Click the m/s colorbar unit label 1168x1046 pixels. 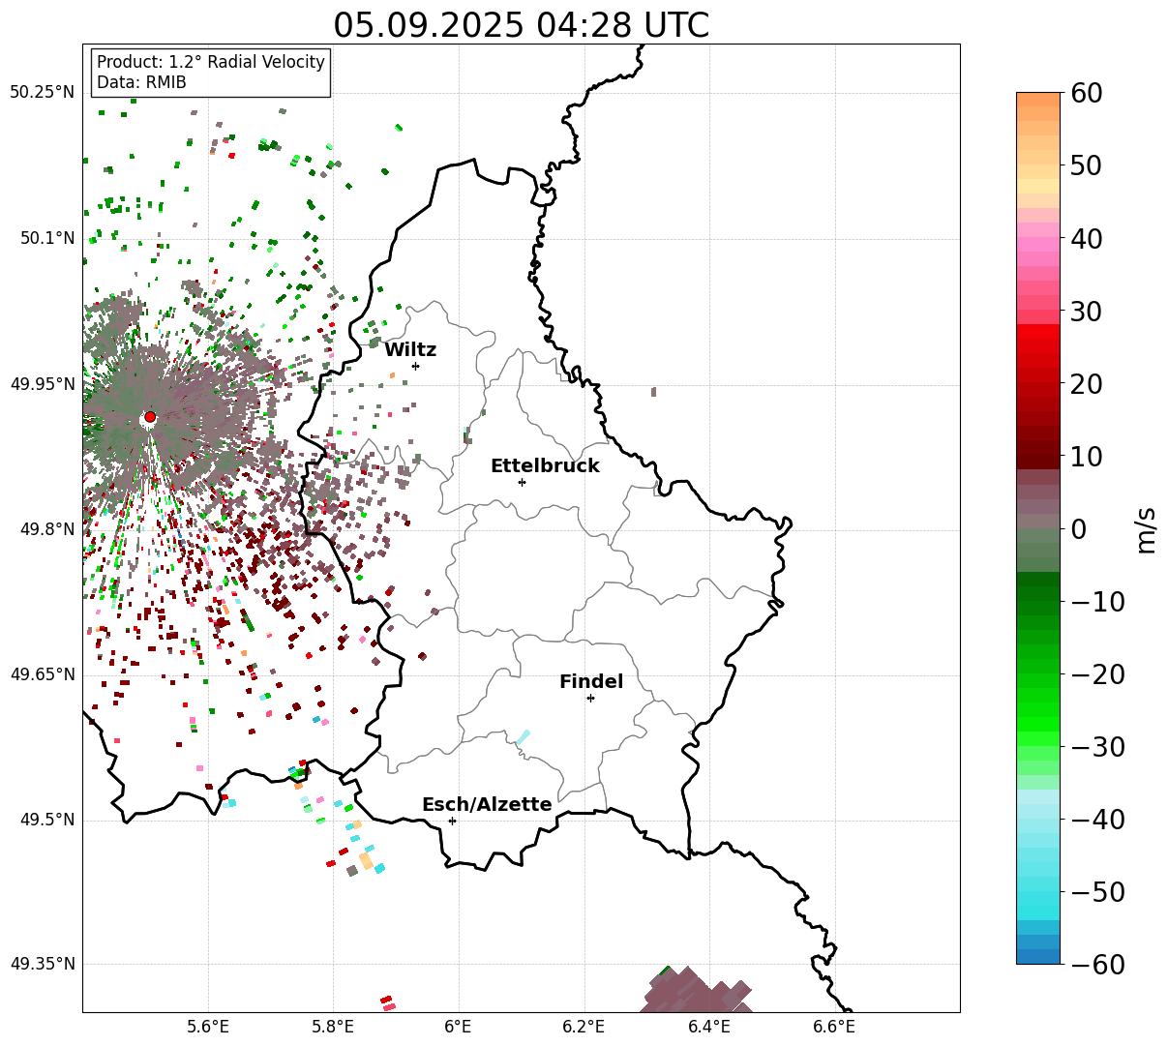click(1147, 528)
